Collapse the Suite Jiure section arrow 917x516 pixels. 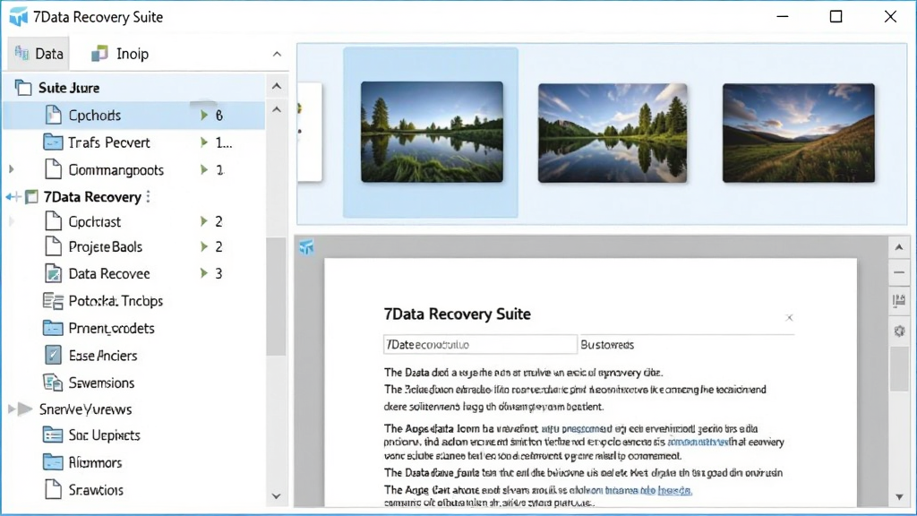click(277, 87)
